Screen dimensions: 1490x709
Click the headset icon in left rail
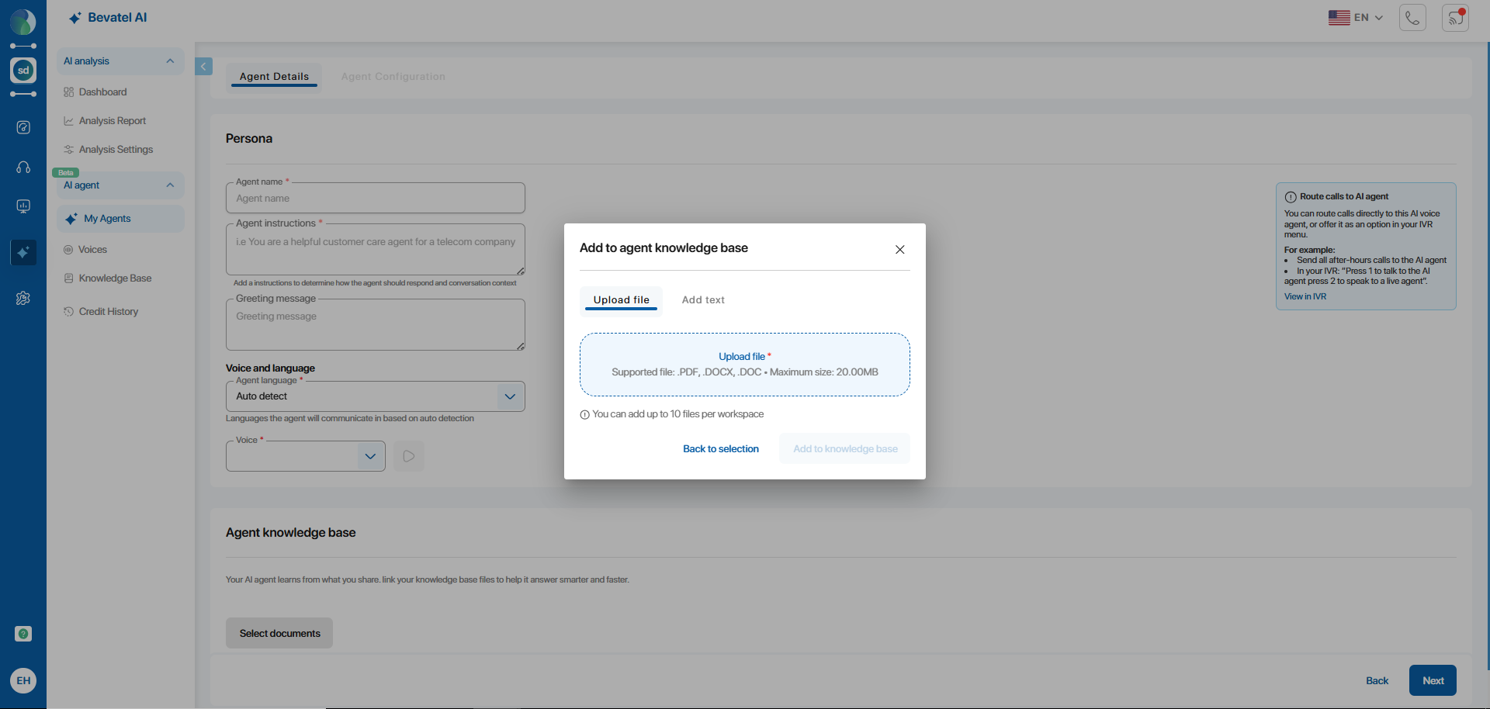point(23,168)
